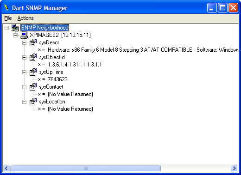Select the value 7843623
The height and width of the screenshot is (175, 241).
57,79
